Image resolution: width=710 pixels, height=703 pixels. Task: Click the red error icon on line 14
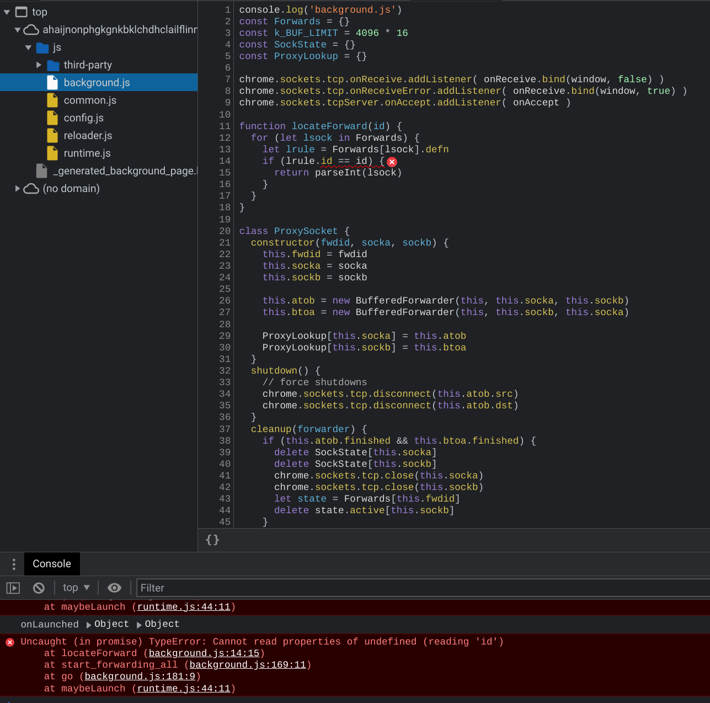click(x=392, y=162)
